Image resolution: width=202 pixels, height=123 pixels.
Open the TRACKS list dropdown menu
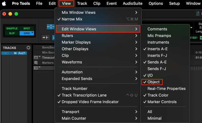click(28, 48)
